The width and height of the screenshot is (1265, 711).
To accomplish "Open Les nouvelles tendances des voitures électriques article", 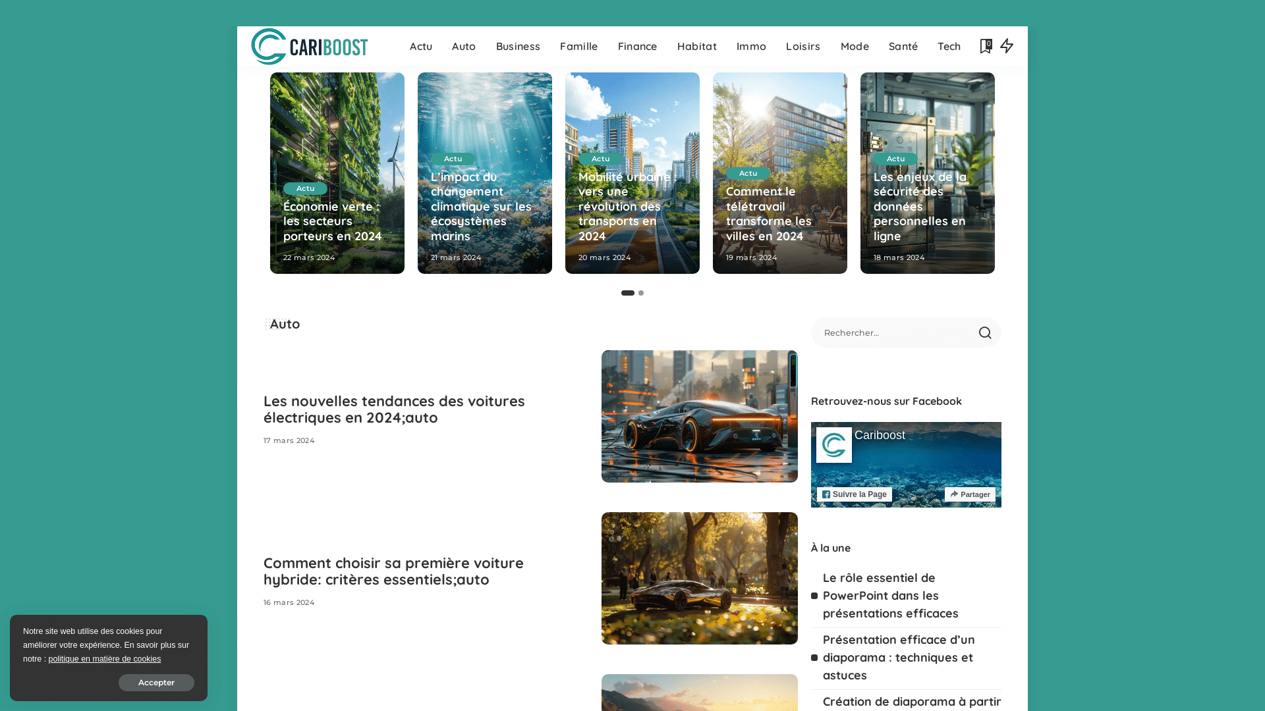I will (394, 409).
